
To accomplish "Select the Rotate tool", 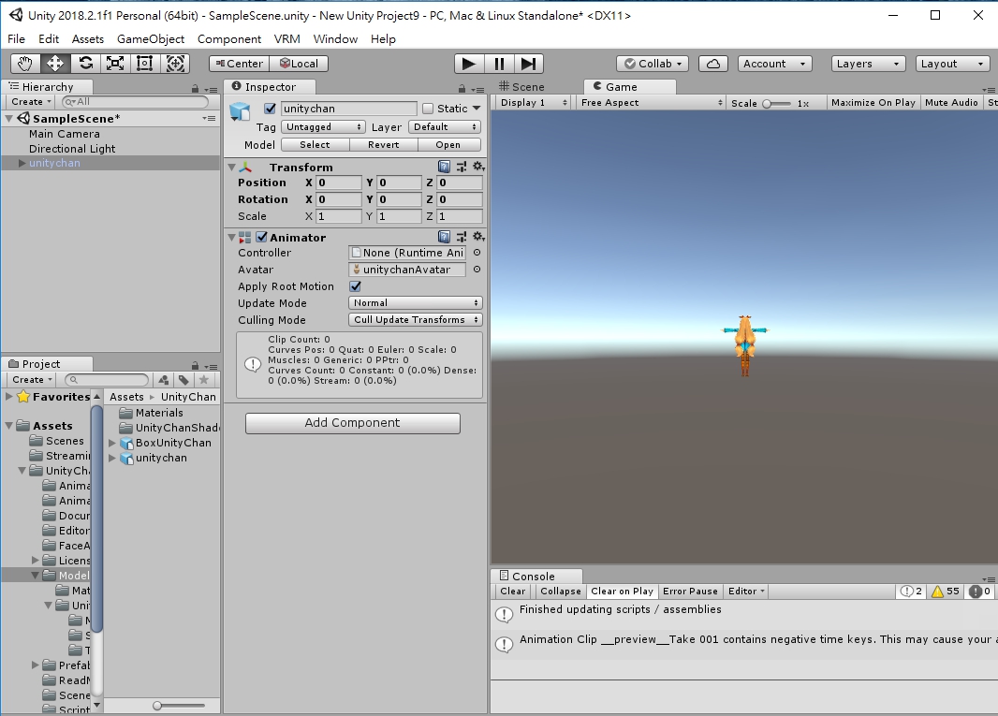I will click(84, 64).
